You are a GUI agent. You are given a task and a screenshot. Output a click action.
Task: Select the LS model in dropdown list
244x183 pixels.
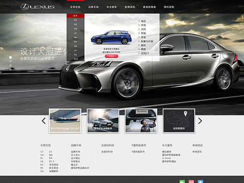point(76,33)
